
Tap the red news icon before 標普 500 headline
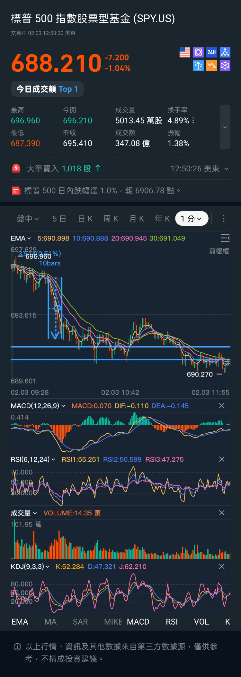[x=16, y=191]
